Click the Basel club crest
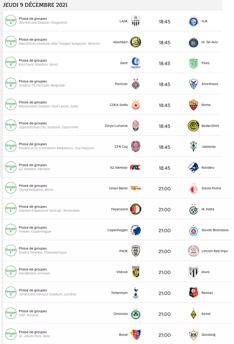This screenshot has height=344, width=234. point(136,335)
